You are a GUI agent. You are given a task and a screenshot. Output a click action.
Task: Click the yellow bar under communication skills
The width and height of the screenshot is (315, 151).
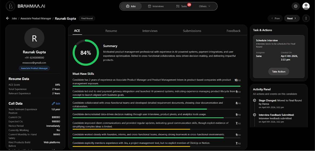pos(131,129)
